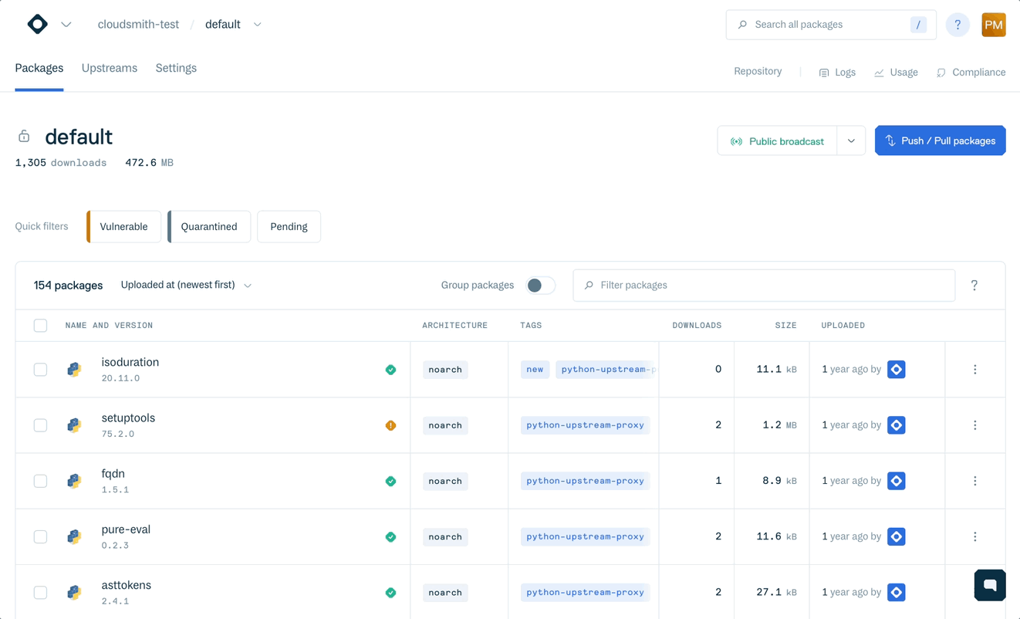1020x619 pixels.
Task: Switch to the Settings tab
Action: 176,68
